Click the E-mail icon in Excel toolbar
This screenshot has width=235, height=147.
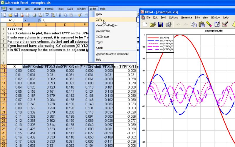pos(27,15)
